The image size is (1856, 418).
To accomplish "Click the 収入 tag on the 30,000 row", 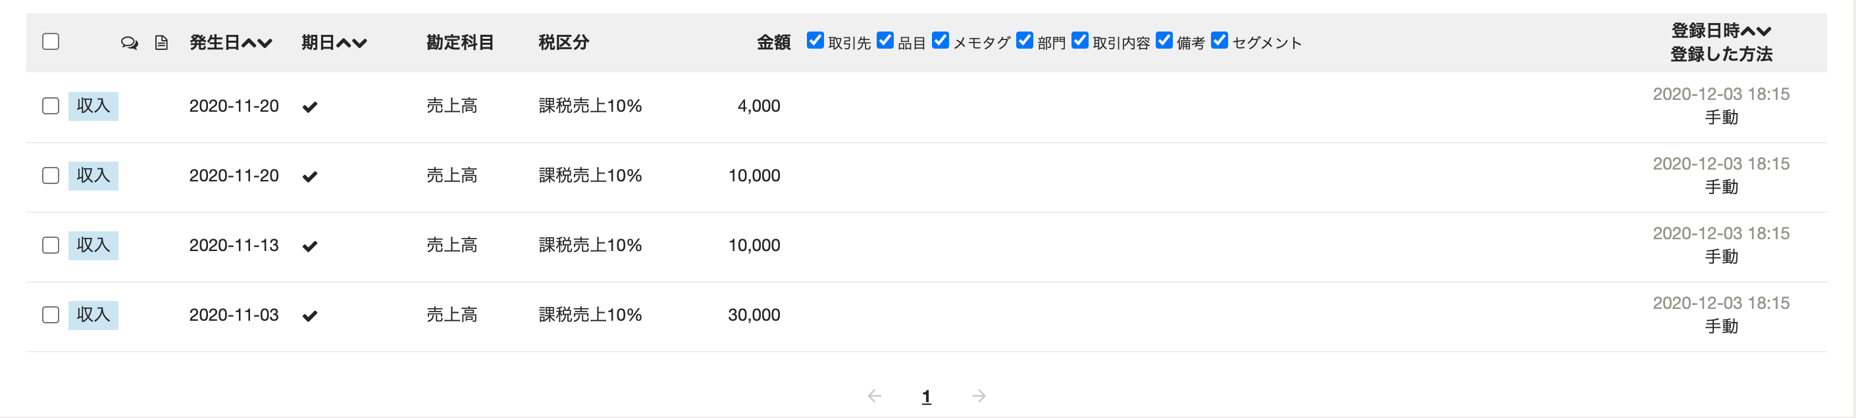I will (x=93, y=315).
